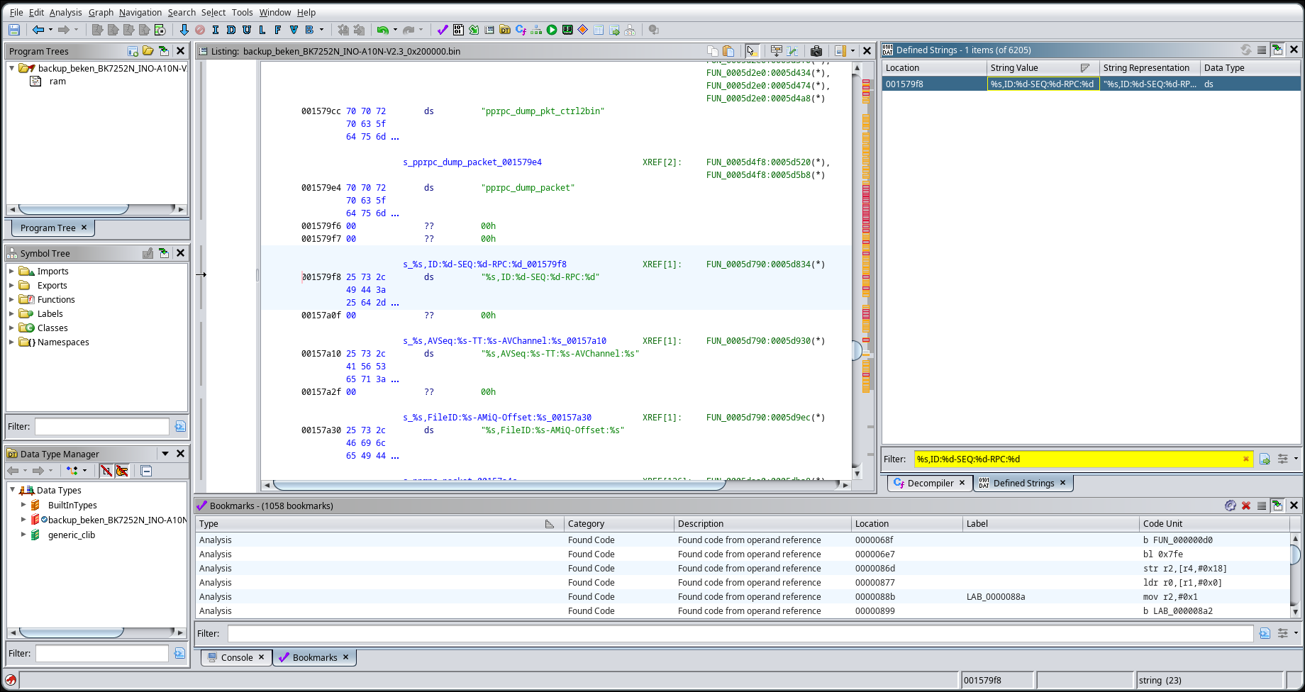Expand the BuiltInTypes node
1305x692 pixels.
[23, 505]
